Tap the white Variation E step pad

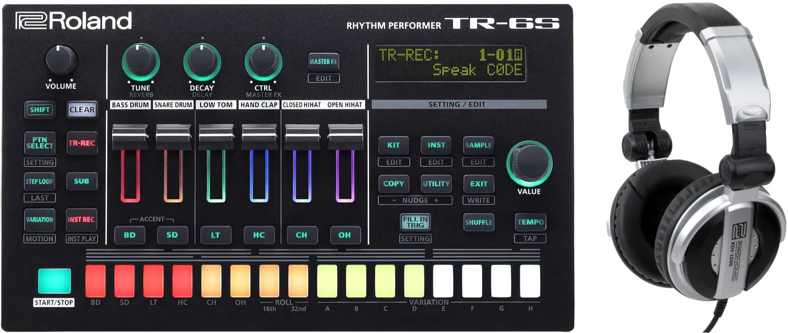443,281
